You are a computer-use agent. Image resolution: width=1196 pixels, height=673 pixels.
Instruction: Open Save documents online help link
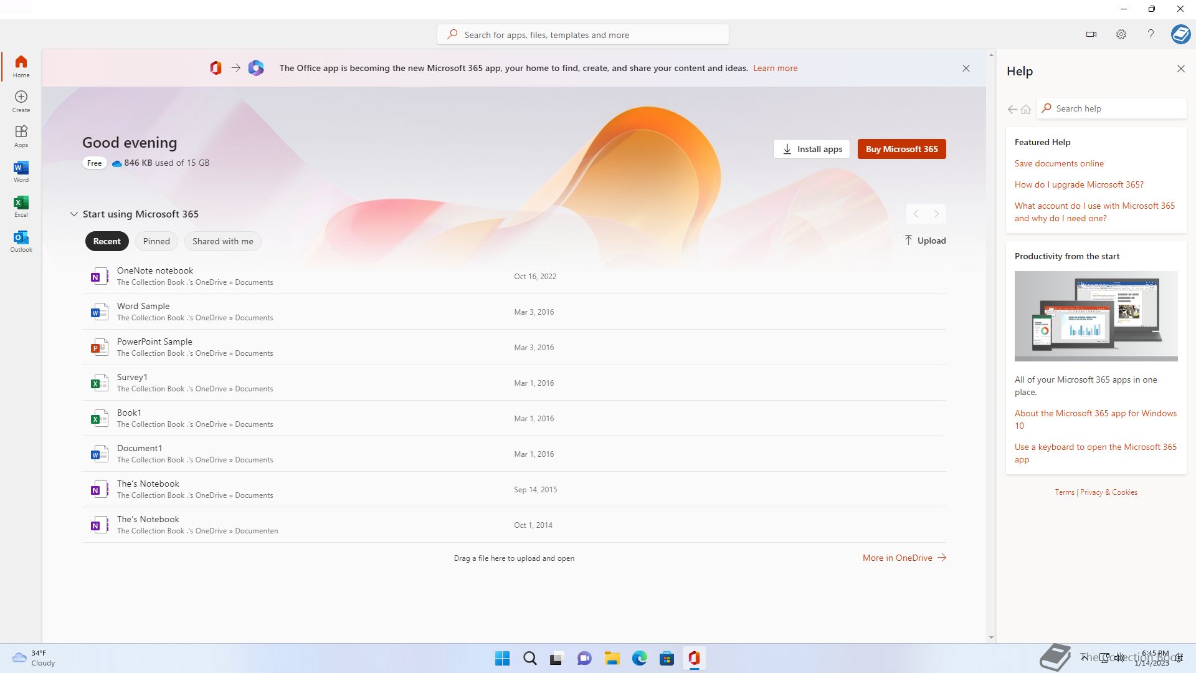[1059, 163]
